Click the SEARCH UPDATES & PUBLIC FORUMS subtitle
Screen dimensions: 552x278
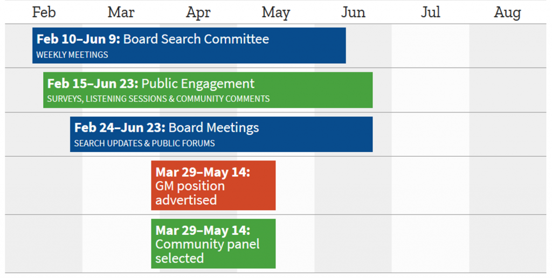pos(144,143)
